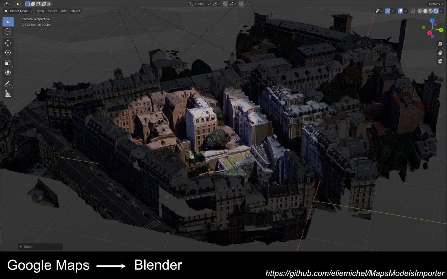This screenshot has height=279, width=447.
Task: Click the hand Pan view control
Action: [440, 53]
